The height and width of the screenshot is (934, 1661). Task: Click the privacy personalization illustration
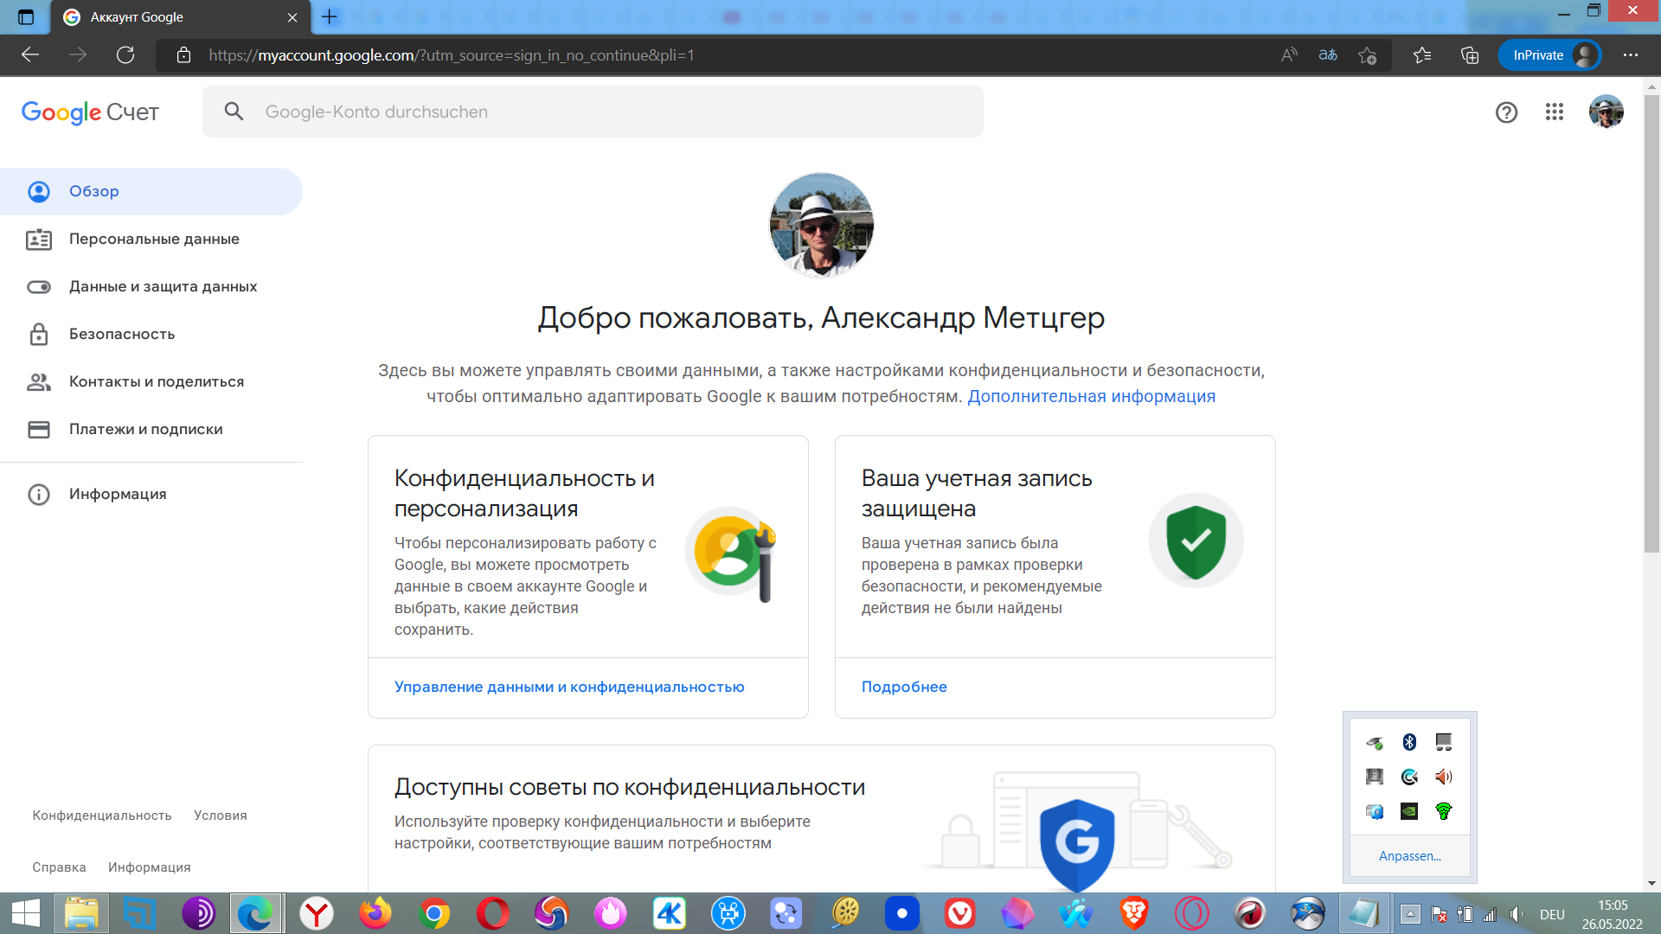coord(732,553)
